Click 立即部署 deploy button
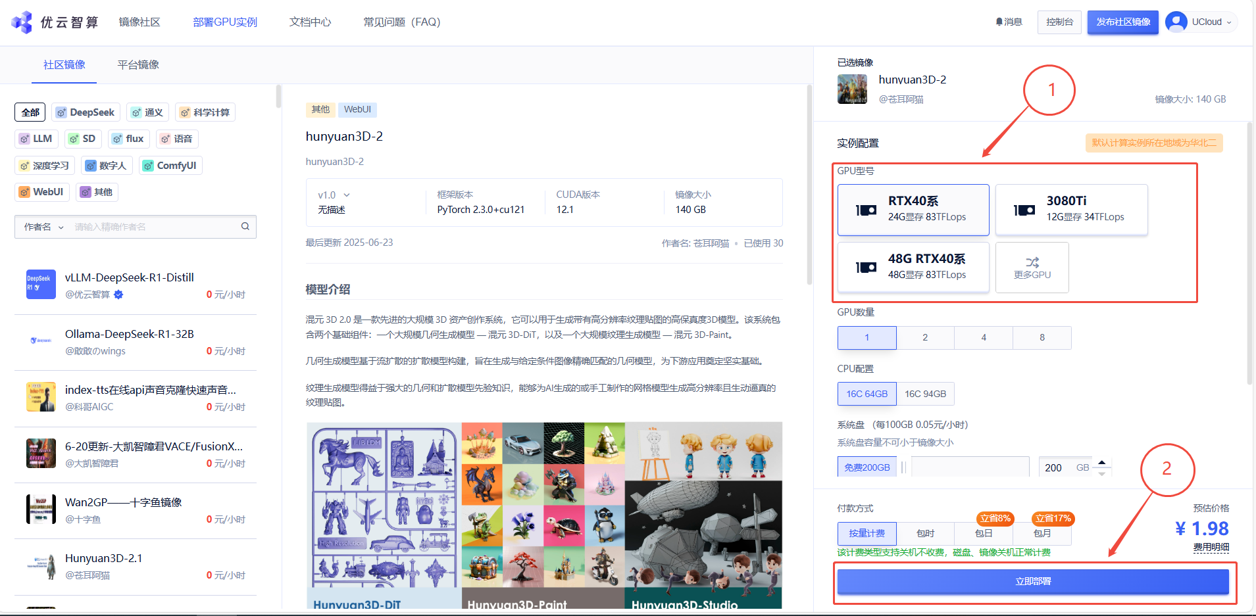Image resolution: width=1256 pixels, height=616 pixels. point(1033,581)
